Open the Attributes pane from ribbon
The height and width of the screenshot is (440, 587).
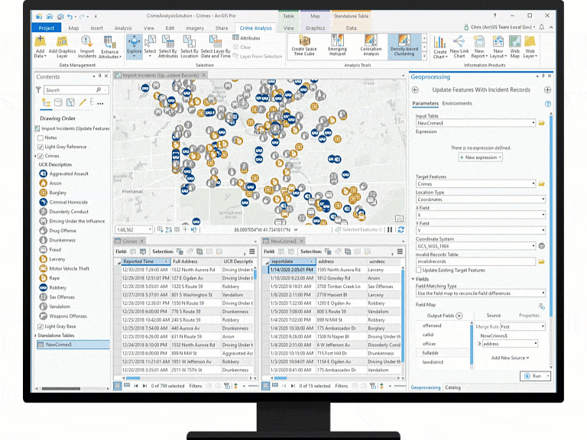[246, 37]
